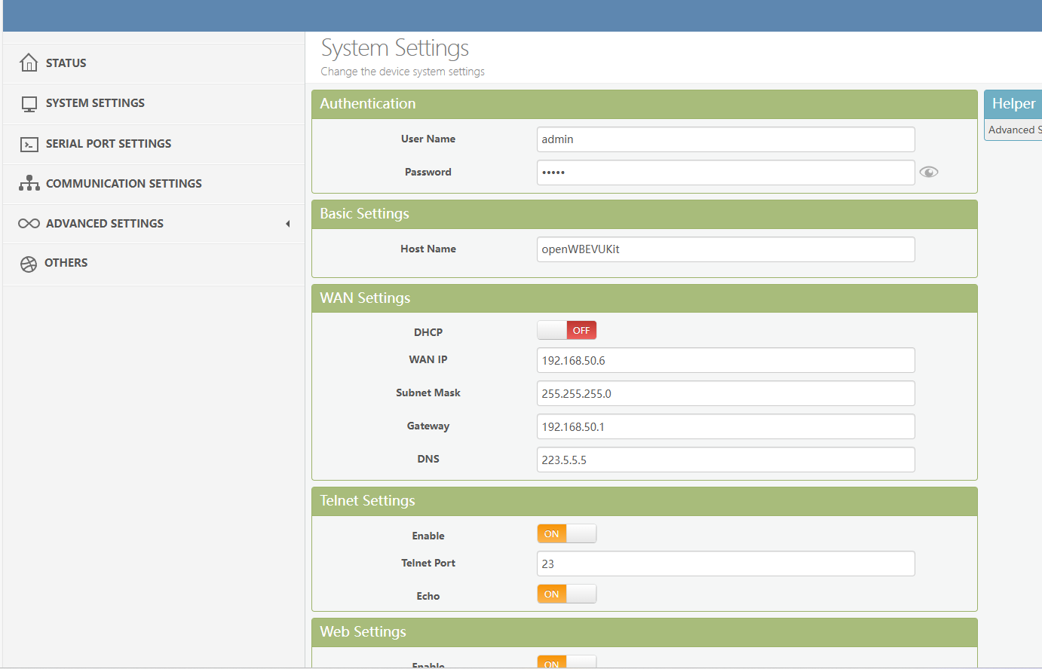Click the Basic Settings section header
Image resolution: width=1042 pixels, height=669 pixels.
[645, 214]
